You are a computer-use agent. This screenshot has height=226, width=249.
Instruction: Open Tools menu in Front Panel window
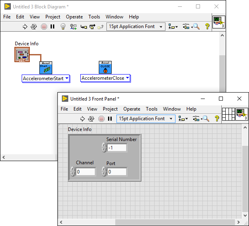[152, 109]
